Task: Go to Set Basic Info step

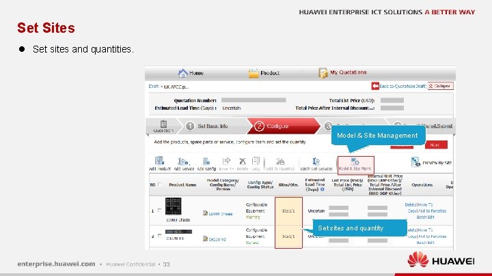Action: point(207,126)
